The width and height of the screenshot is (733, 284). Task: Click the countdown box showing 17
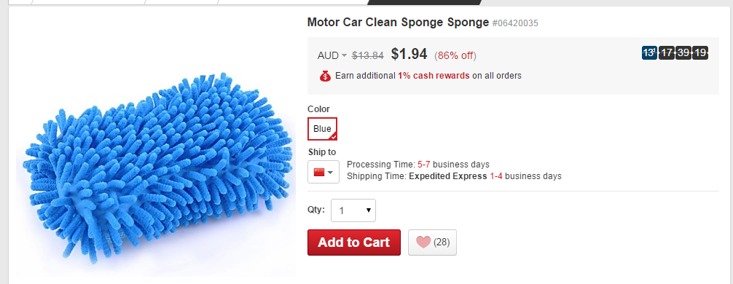[x=667, y=52]
